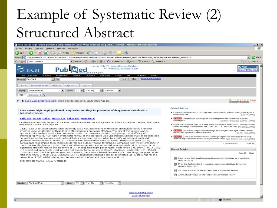Click the Sign In link under My NCBI
Image resolution: width=277 pixels, height=208 pixels.
tap(242, 70)
